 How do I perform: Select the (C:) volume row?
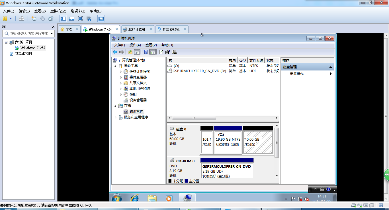(x=223, y=66)
